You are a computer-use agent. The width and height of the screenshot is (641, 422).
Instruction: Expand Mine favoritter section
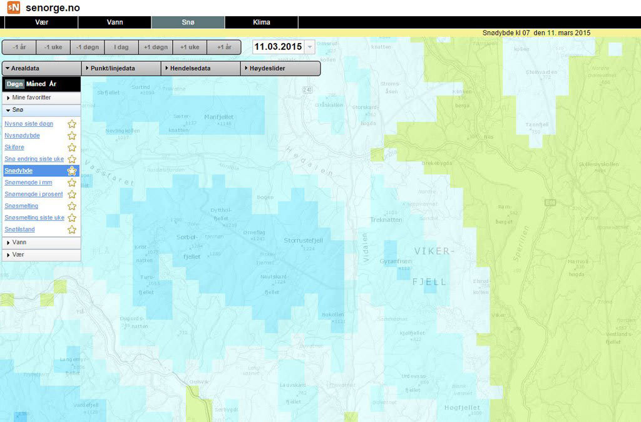[x=41, y=98]
